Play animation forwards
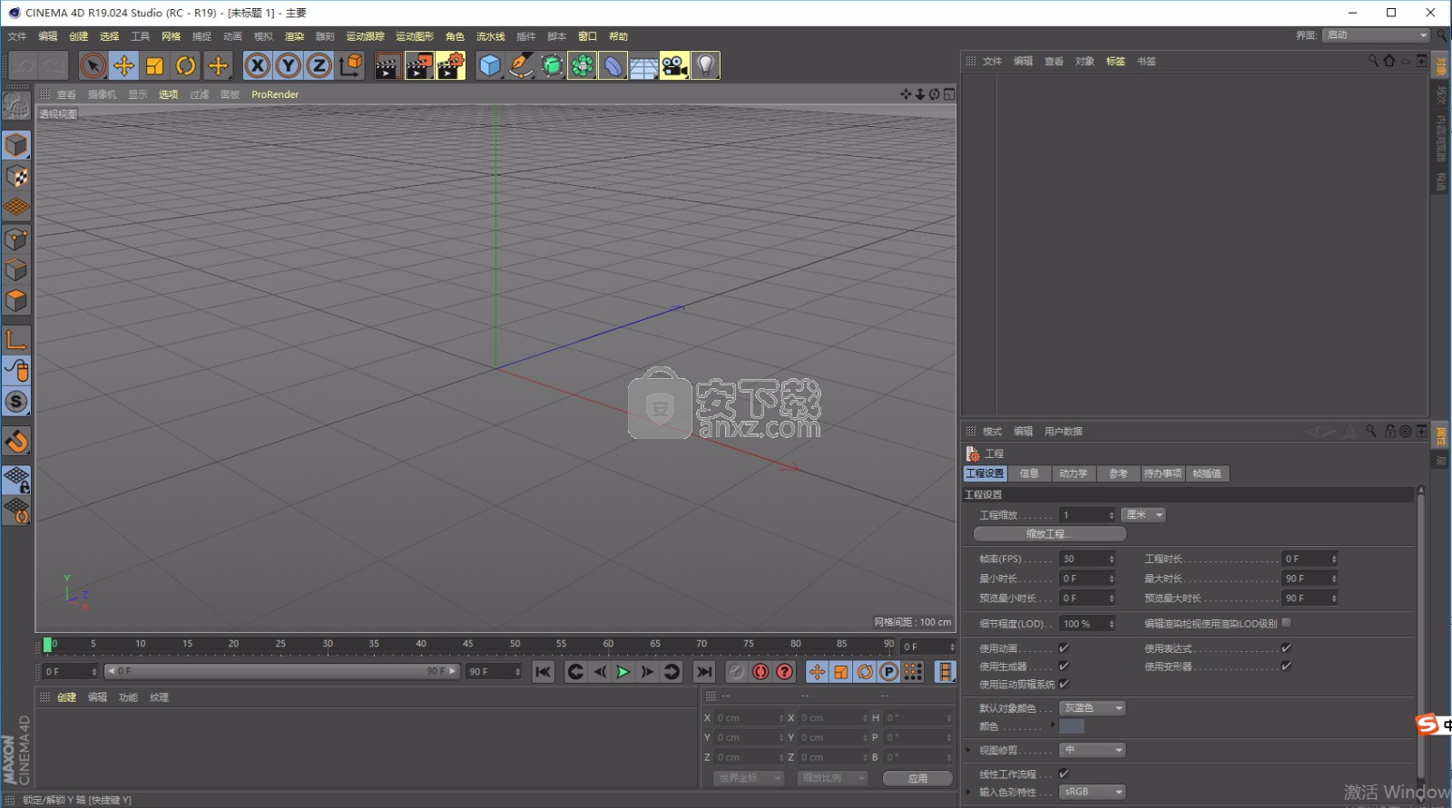Image resolution: width=1452 pixels, height=808 pixels. pos(623,672)
